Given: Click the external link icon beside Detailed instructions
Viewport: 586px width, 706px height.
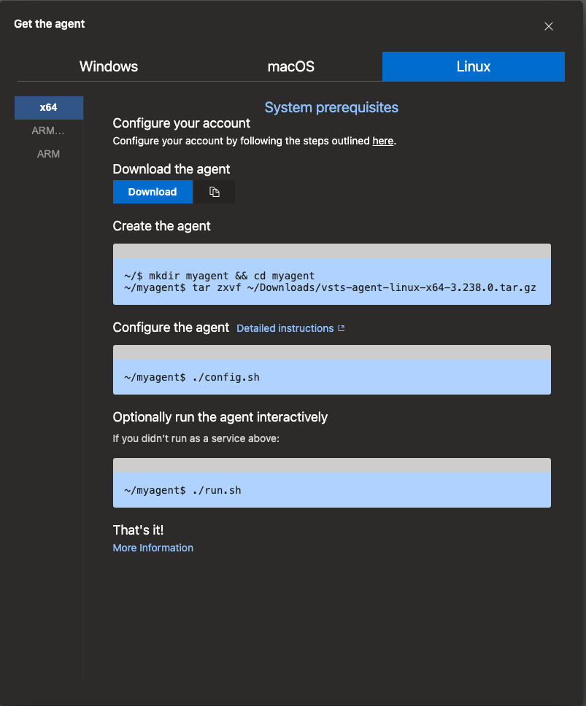Looking at the screenshot, I should (x=341, y=328).
